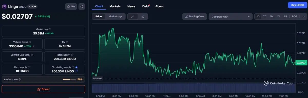Open the About tab
Image resolution: width=308 pixels, height=98 pixels.
[x=159, y=6]
